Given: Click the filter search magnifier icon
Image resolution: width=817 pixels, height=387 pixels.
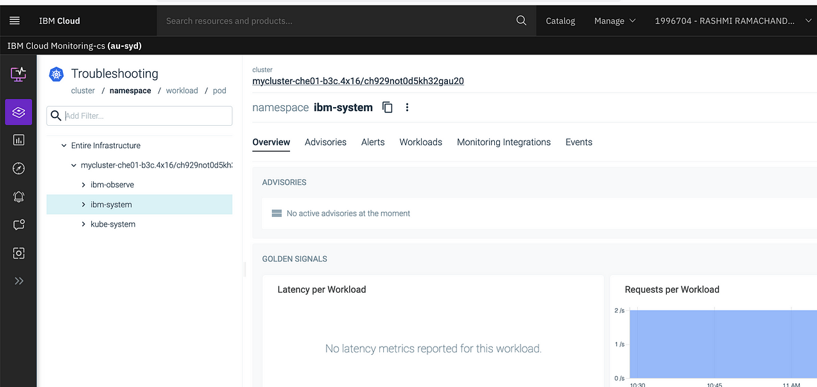Looking at the screenshot, I should tap(56, 116).
